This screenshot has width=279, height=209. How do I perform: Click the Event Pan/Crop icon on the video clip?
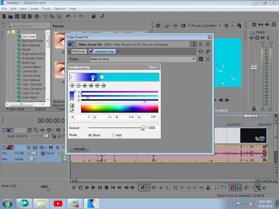[257, 139]
